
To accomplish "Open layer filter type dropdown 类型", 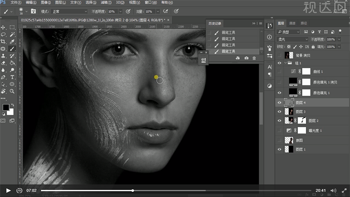I will pos(288,32).
